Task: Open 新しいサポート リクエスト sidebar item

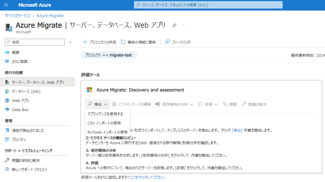Action: tap(30, 170)
